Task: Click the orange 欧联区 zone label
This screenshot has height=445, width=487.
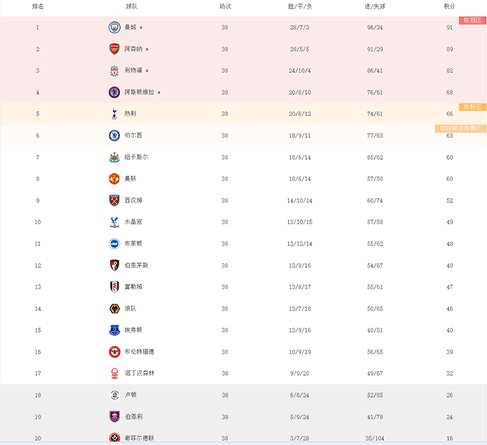Action: [472, 107]
